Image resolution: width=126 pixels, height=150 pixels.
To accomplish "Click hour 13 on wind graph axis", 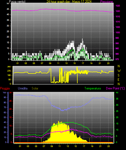I will 66,63.
